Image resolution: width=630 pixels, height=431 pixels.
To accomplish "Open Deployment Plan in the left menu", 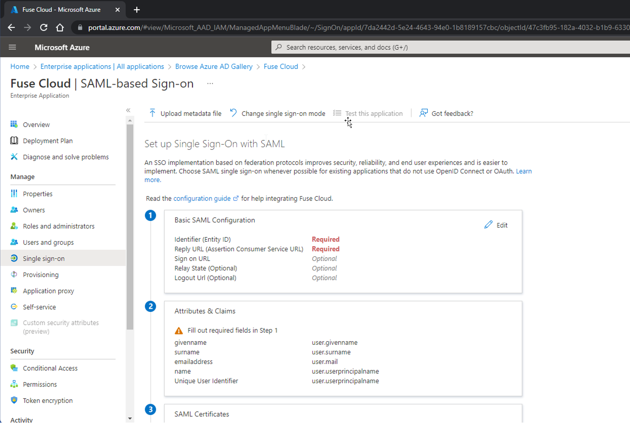I will point(48,141).
